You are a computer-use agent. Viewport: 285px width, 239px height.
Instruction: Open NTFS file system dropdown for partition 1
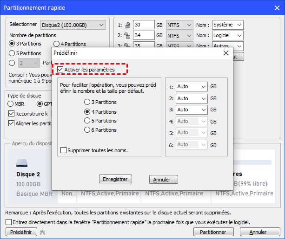pos(179,25)
